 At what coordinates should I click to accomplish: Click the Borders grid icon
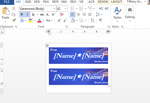(81, 20)
